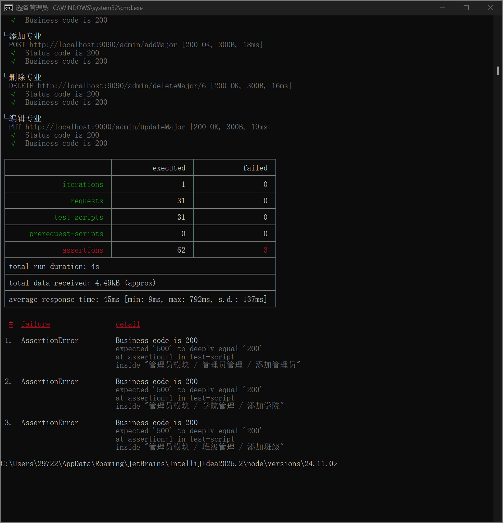Click the vertical scrollbar thumb
503x523 pixels.
pyautogui.click(x=498, y=71)
